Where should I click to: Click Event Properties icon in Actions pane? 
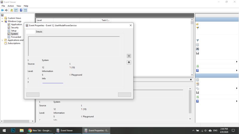coord(197,80)
